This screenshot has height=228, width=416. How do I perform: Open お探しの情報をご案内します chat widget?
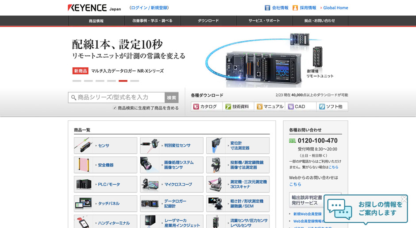pyautogui.click(x=366, y=209)
